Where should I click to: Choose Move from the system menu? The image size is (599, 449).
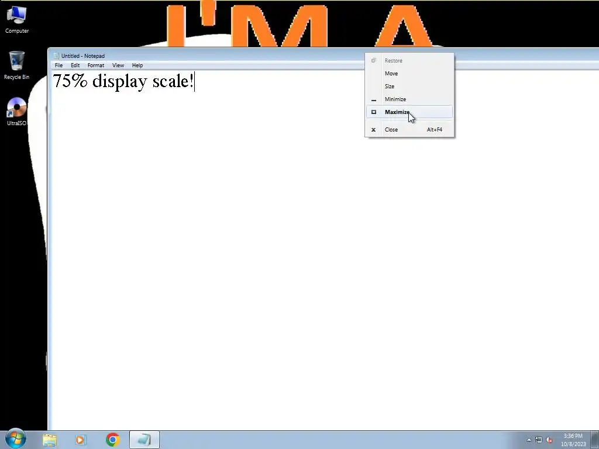(x=409, y=73)
